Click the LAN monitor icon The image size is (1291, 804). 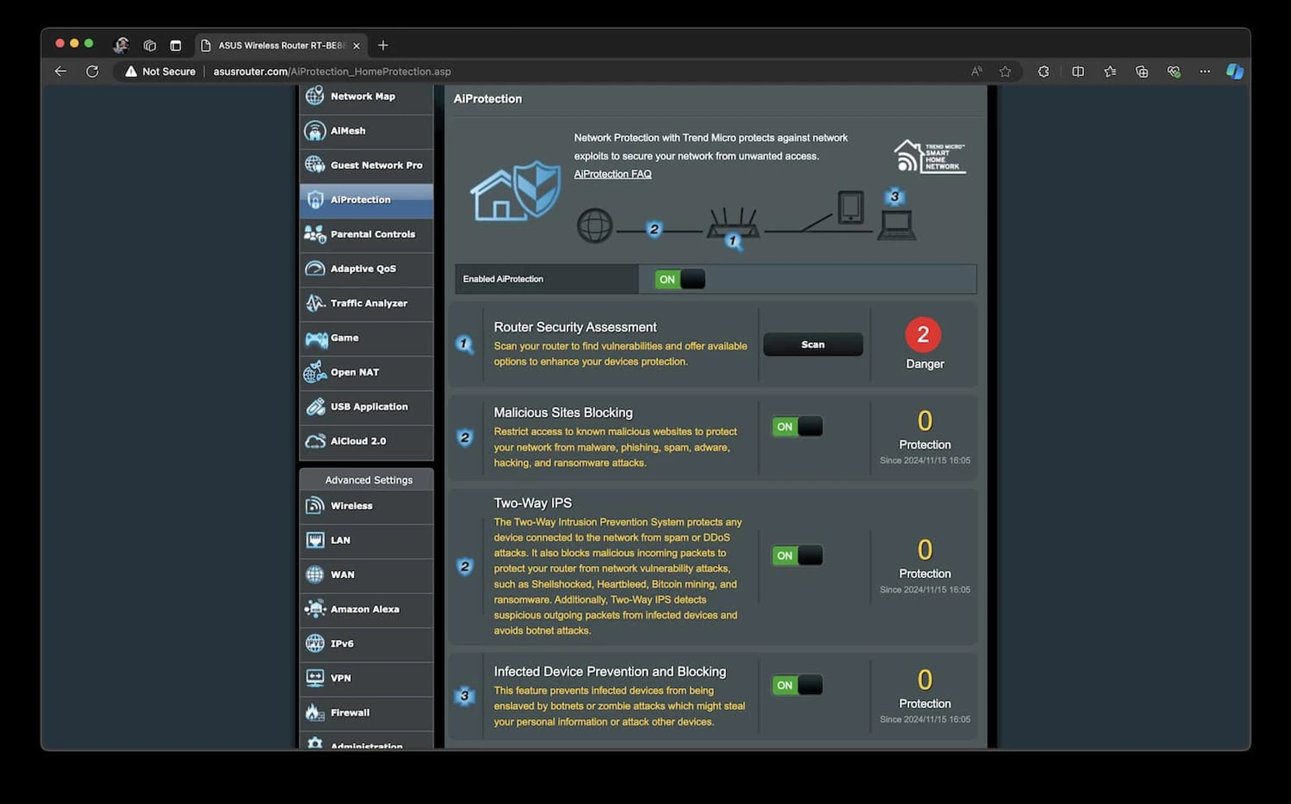coord(315,540)
